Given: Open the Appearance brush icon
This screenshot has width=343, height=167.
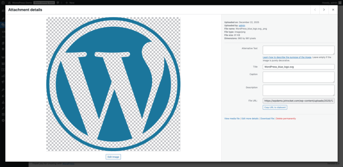Looking at the screenshot, I should pyautogui.click(x=3, y=90).
